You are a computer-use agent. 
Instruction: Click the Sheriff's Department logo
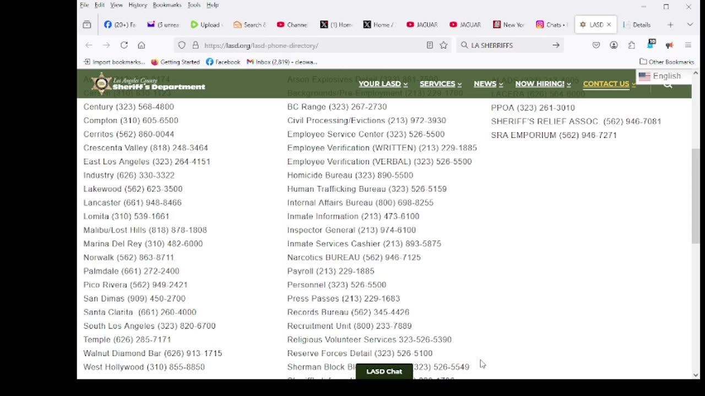tap(149, 84)
